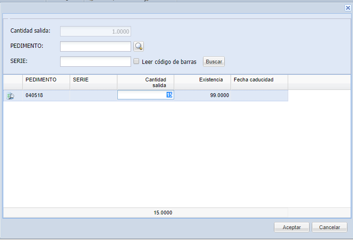The width and height of the screenshot is (353, 240).
Task: Click the row detail icon beside 040518
Action: (x=10, y=96)
